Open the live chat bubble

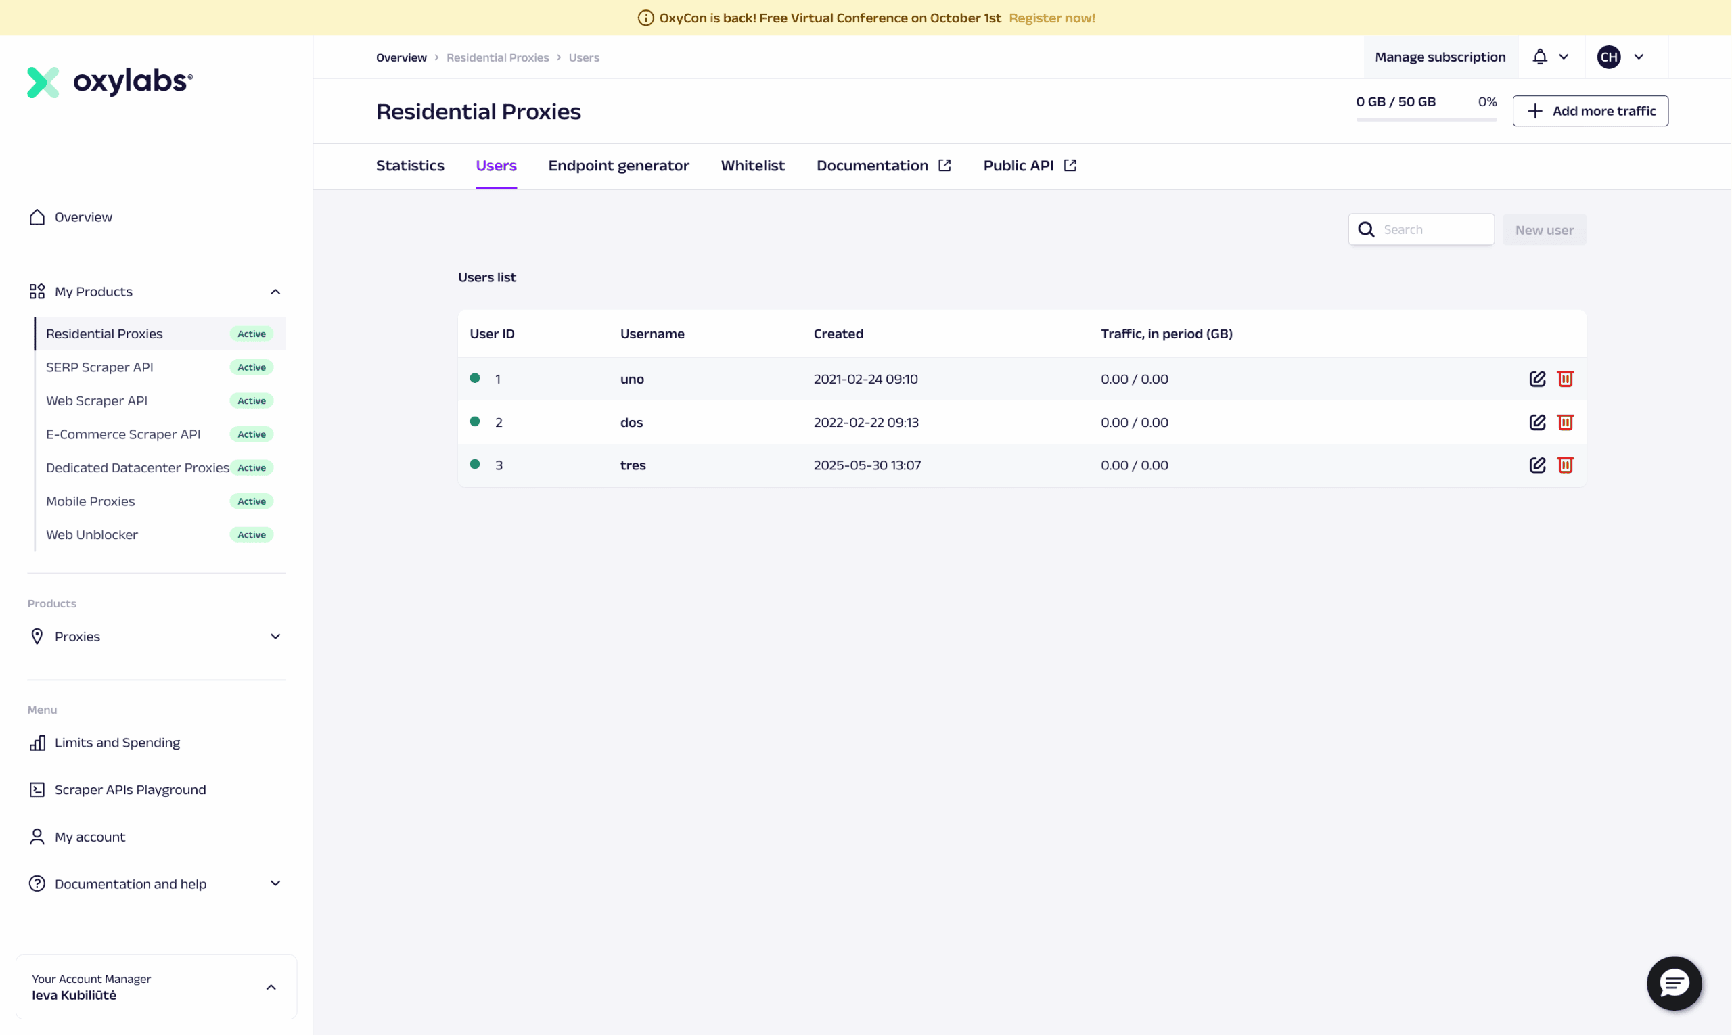point(1674,984)
